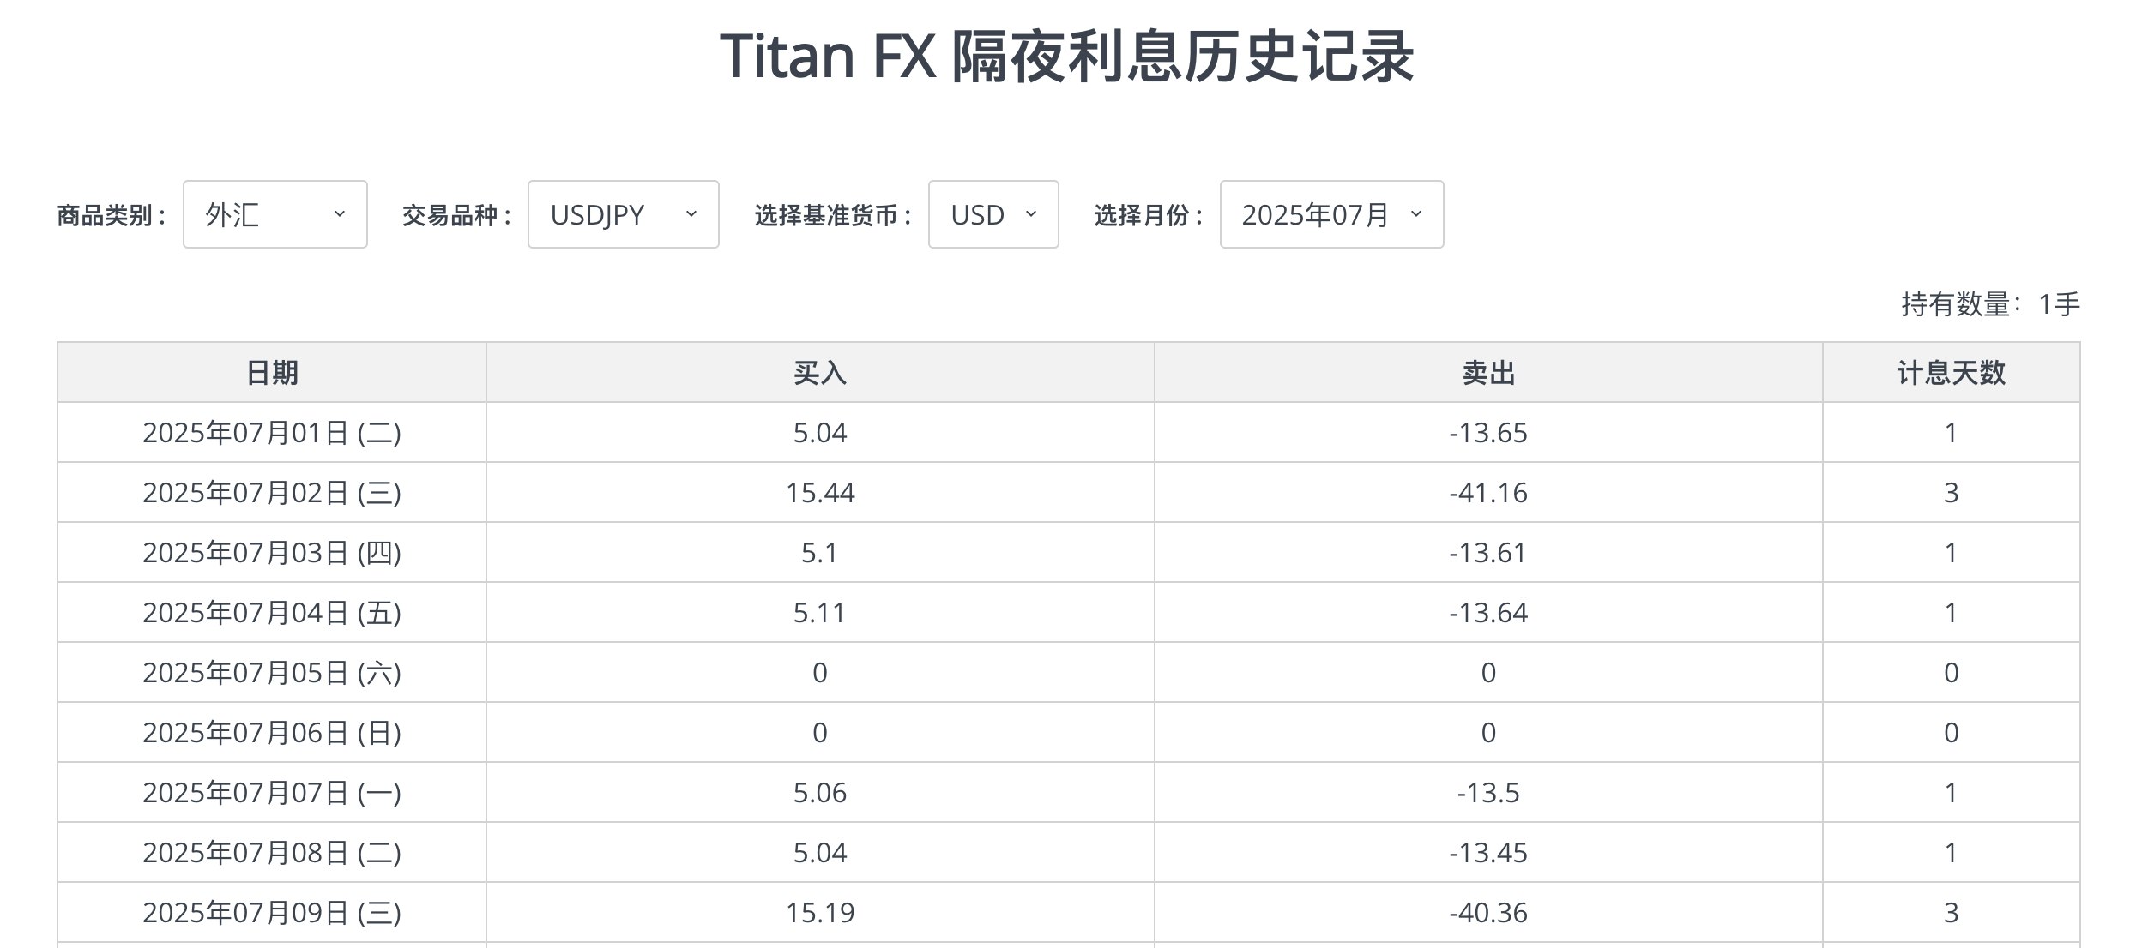Click the Titan FX 隔夜利息历史记录 heading

(x=1067, y=57)
